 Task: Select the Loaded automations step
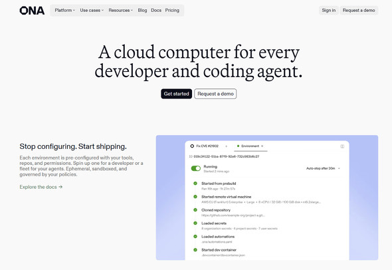[218, 237]
